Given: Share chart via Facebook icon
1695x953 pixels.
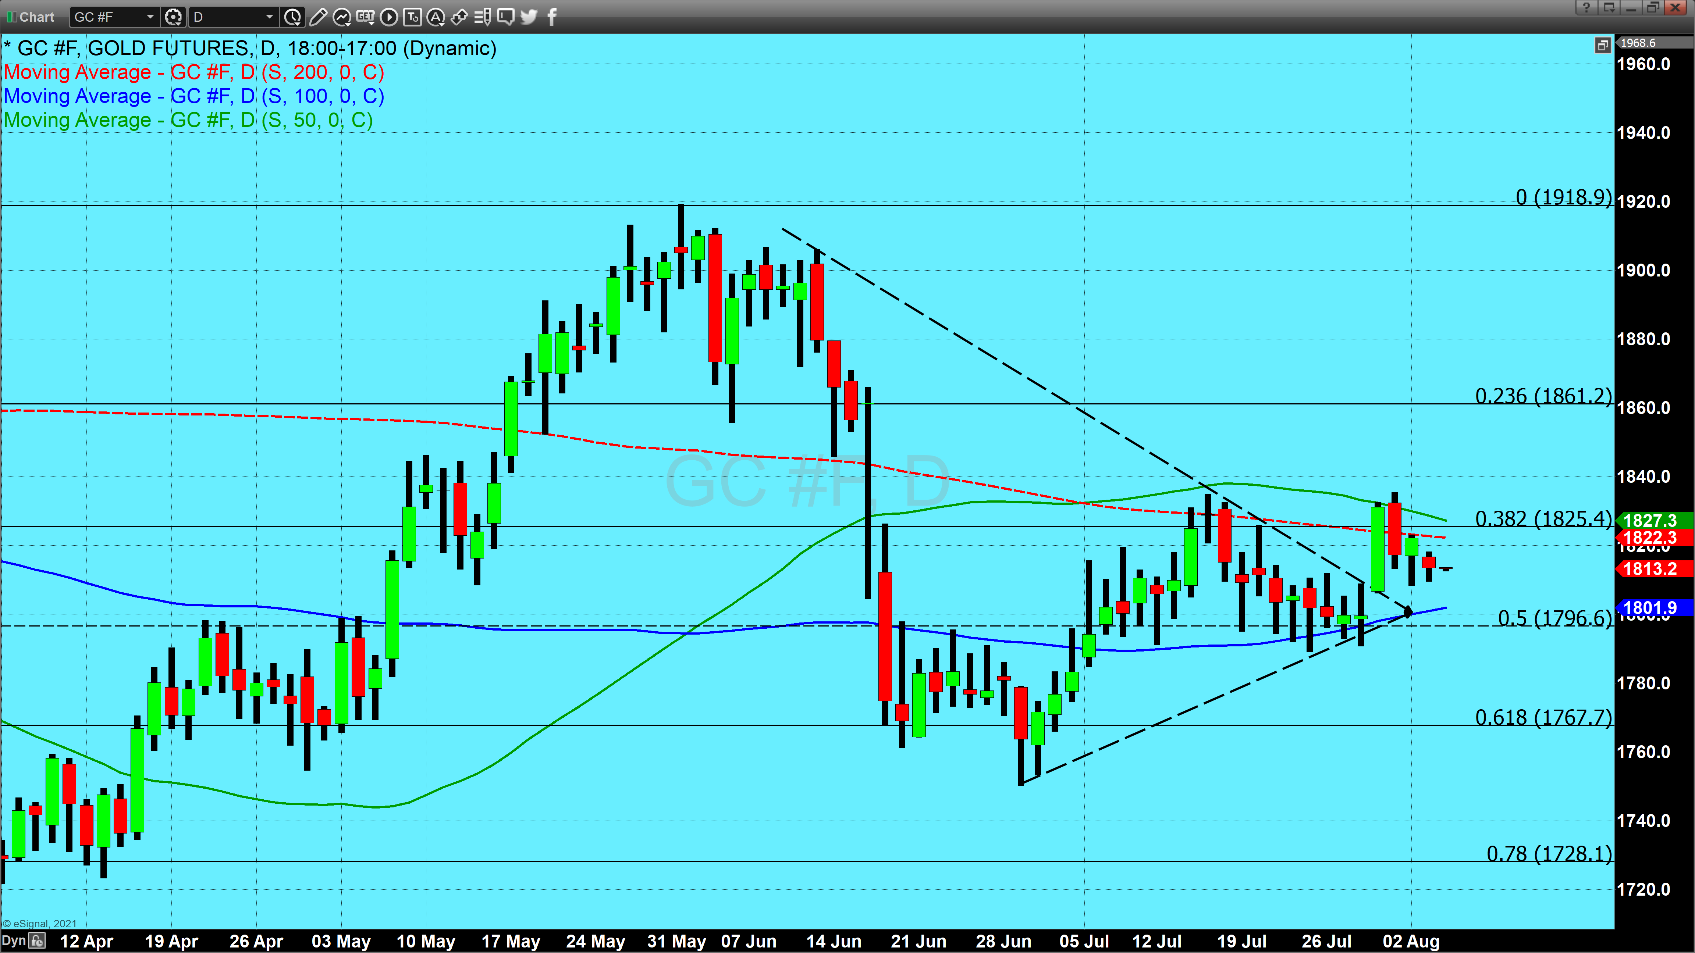Looking at the screenshot, I should click(x=552, y=17).
